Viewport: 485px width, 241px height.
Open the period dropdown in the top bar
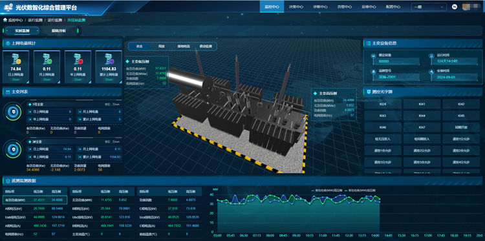428,7
